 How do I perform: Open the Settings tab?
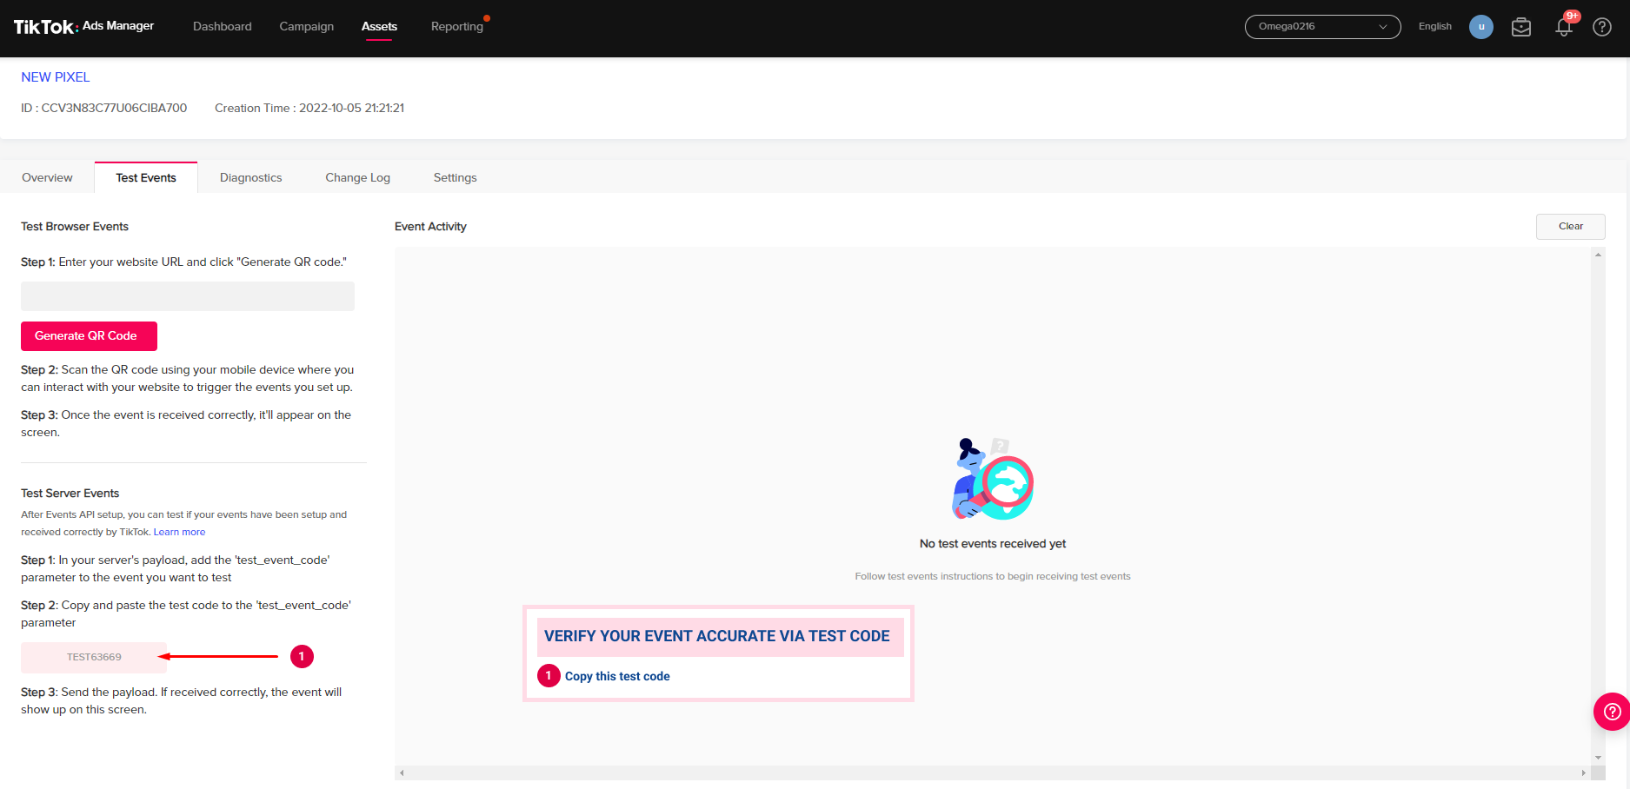pyautogui.click(x=456, y=177)
